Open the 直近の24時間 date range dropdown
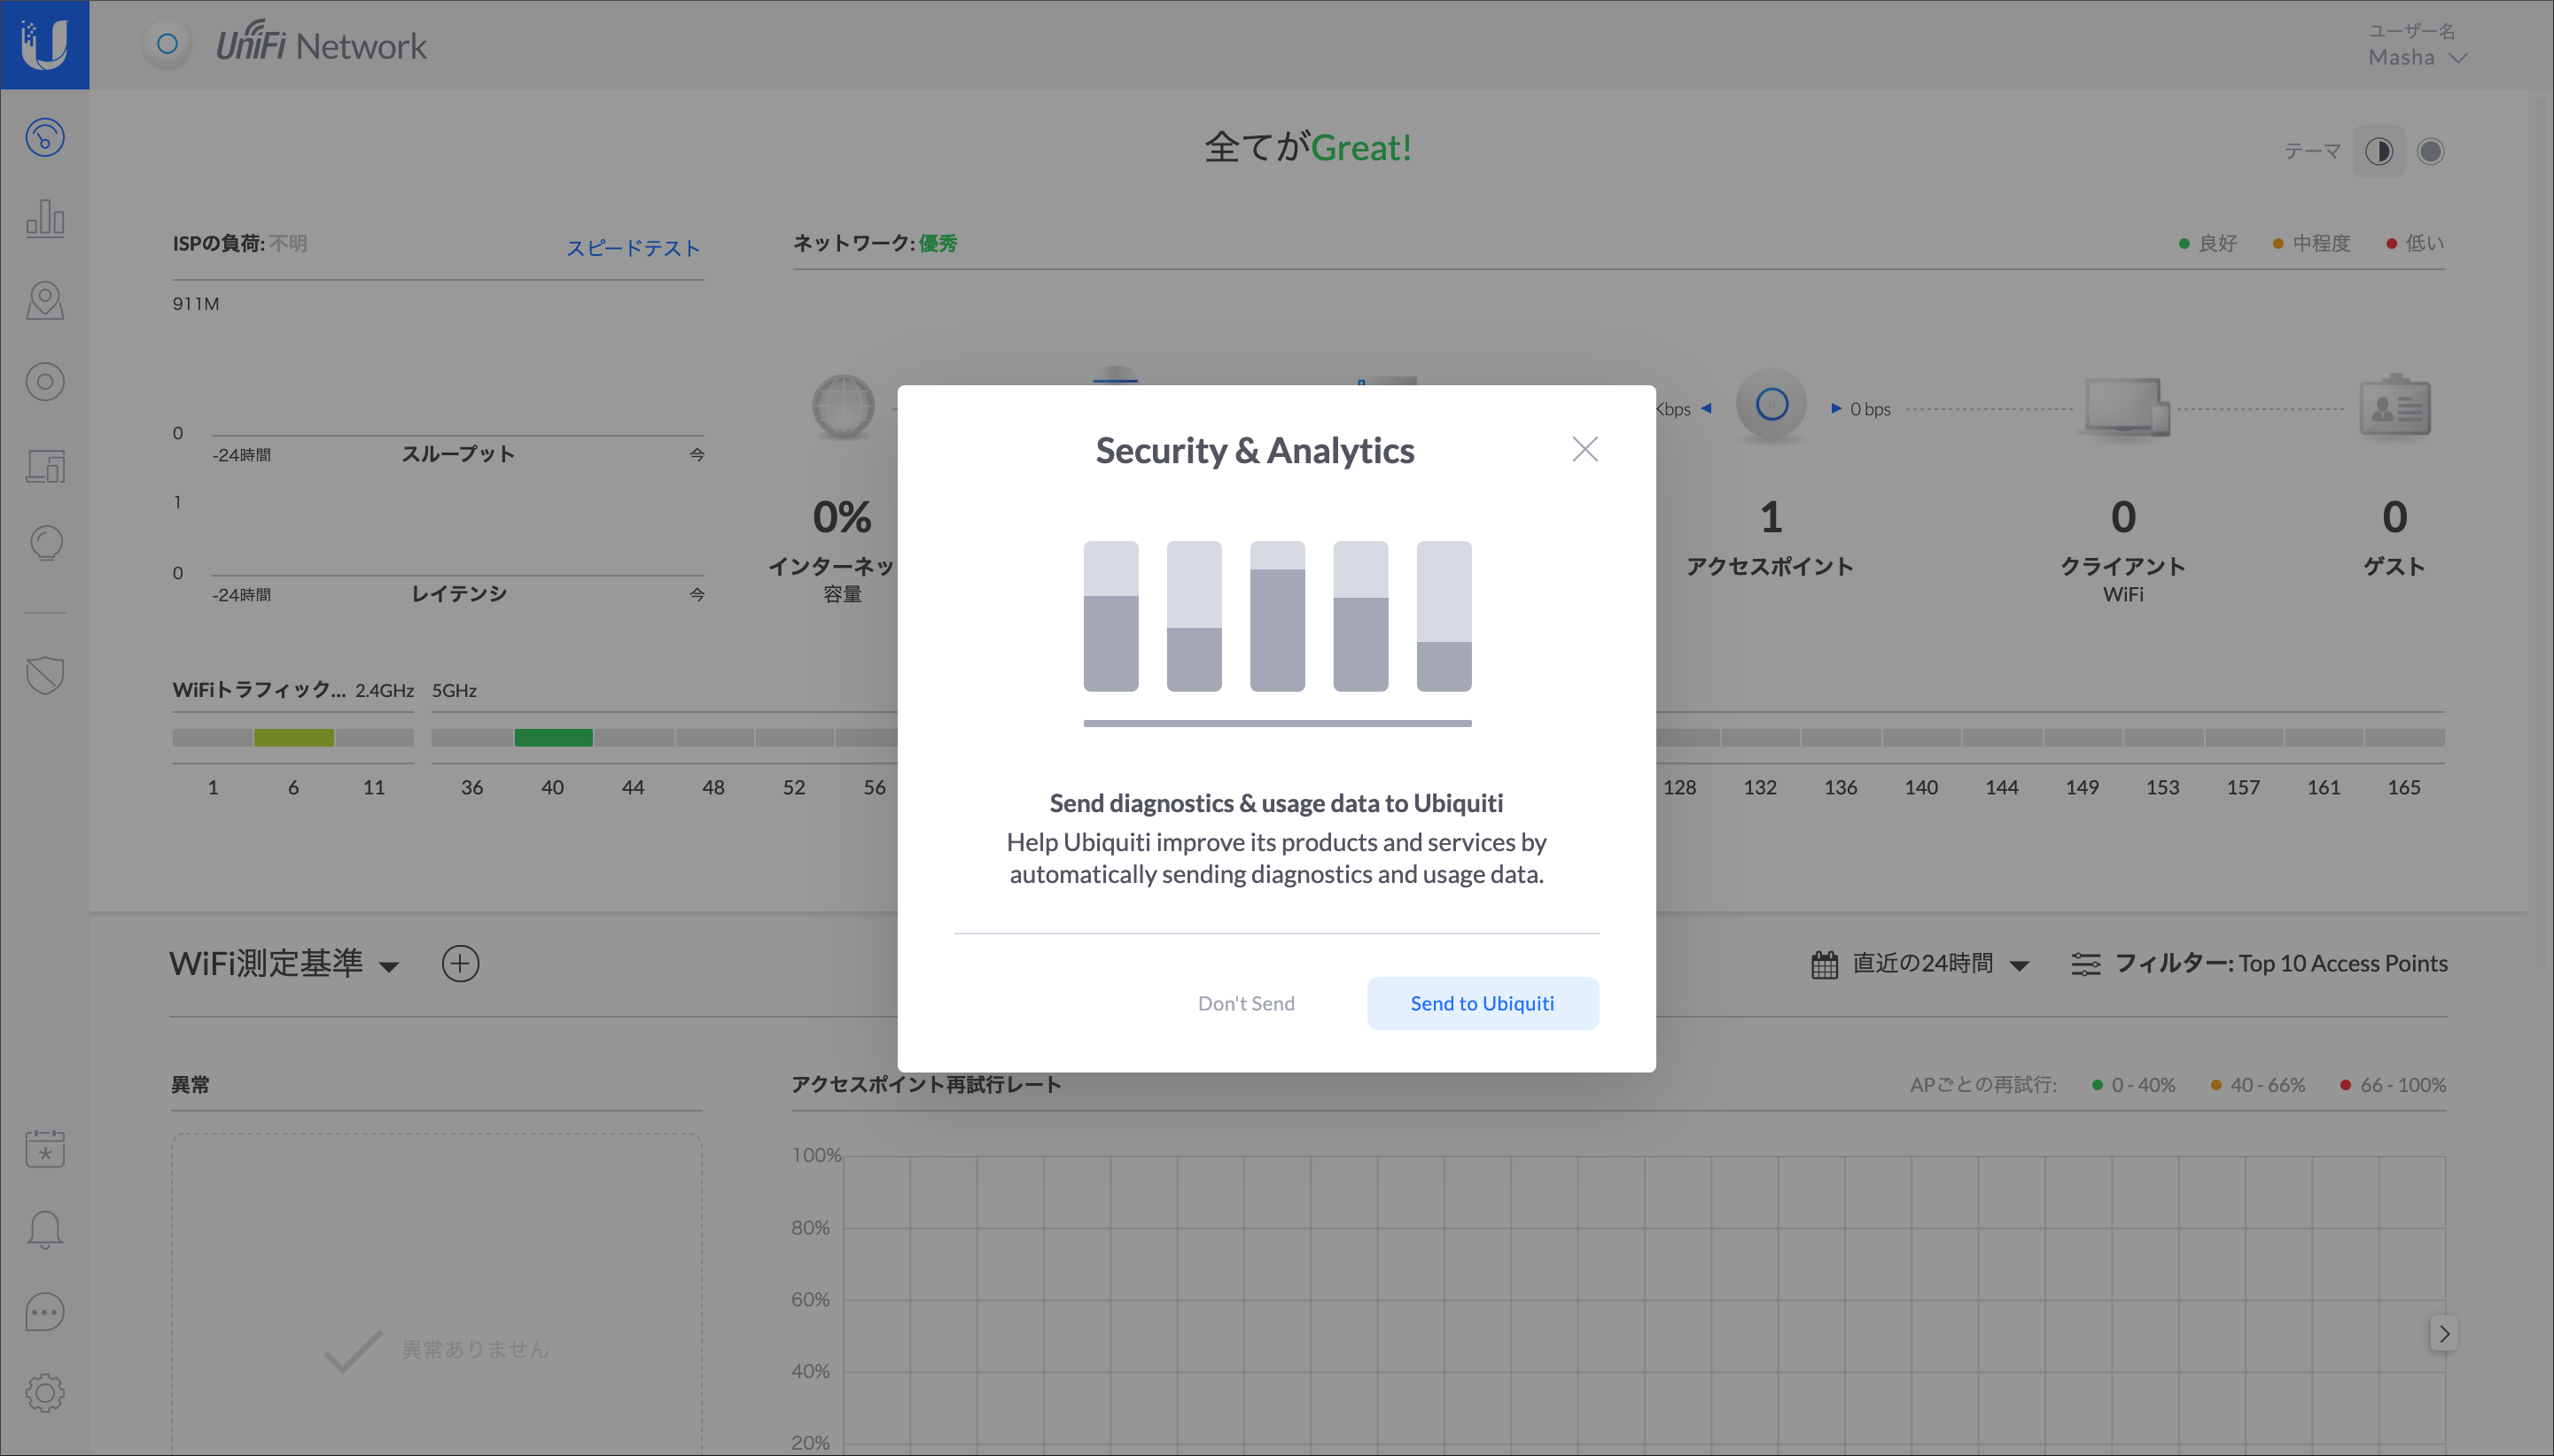Image resolution: width=2554 pixels, height=1456 pixels. (x=1920, y=963)
